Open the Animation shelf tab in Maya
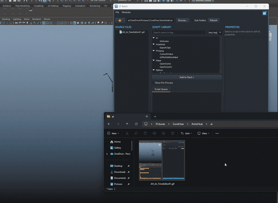278x203 pixels. click(80, 6)
